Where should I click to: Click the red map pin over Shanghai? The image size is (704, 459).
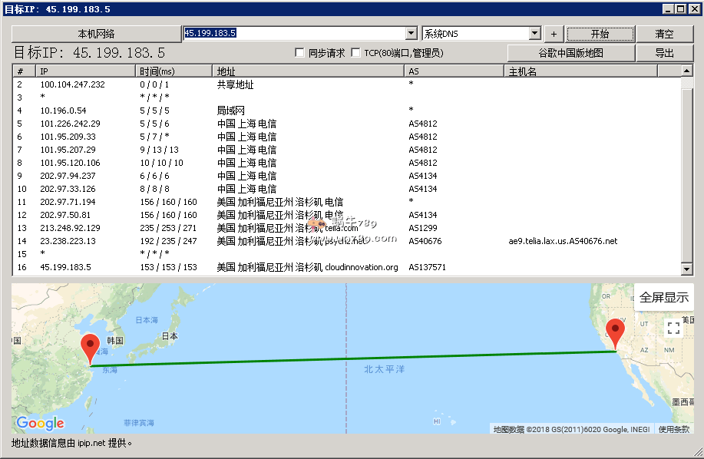[91, 348]
